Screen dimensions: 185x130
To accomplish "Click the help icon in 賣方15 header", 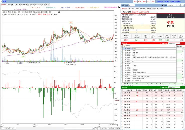I will pyautogui.click(x=160, y=87).
